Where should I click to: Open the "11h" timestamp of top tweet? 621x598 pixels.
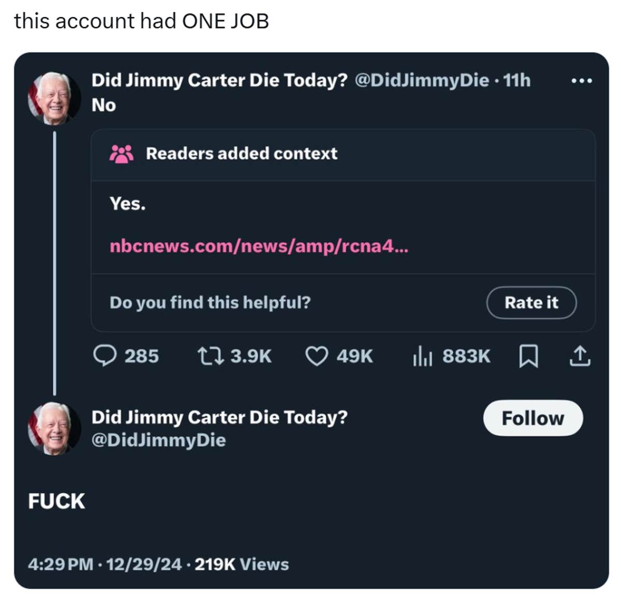click(516, 80)
